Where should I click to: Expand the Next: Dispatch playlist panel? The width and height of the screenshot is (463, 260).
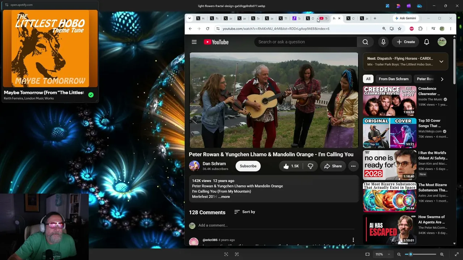441,61
